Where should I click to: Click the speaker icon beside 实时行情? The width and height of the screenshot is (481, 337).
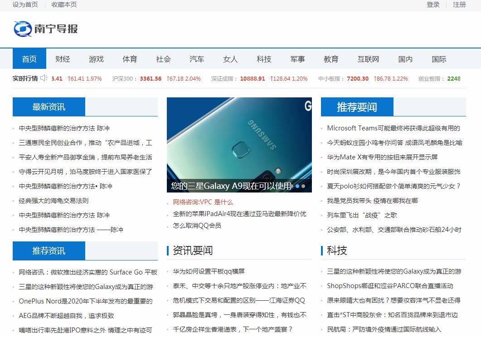(x=44, y=78)
